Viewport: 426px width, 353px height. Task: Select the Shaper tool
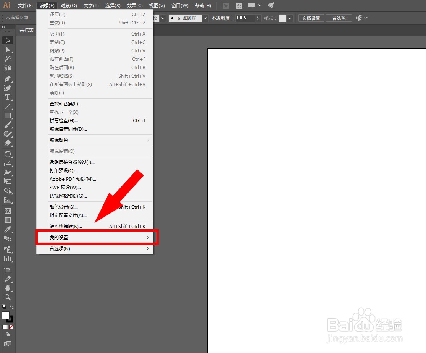[8, 134]
